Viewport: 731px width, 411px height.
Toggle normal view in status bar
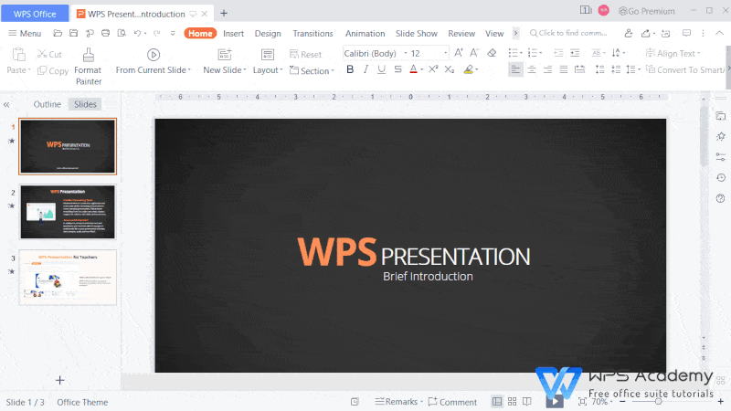tap(497, 401)
